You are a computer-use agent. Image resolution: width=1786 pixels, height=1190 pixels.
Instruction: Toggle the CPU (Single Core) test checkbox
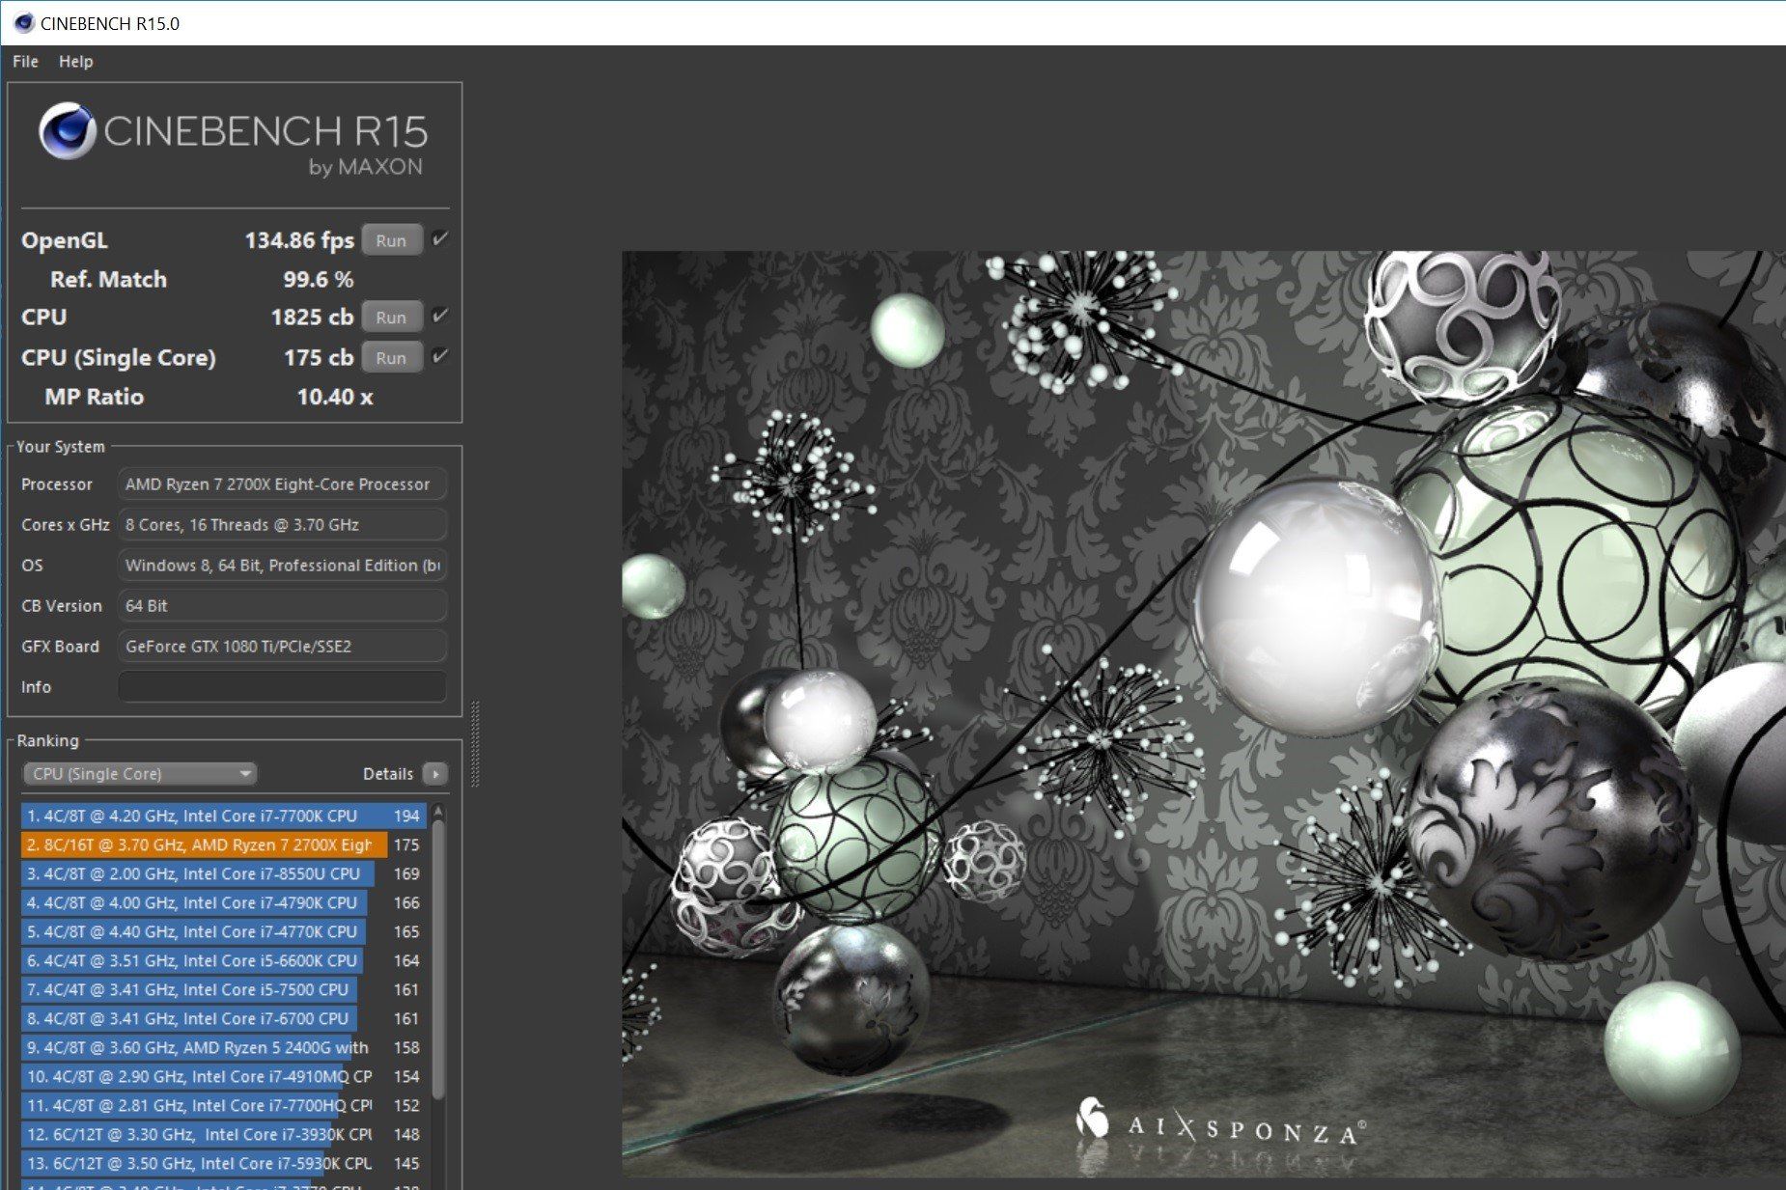point(440,355)
